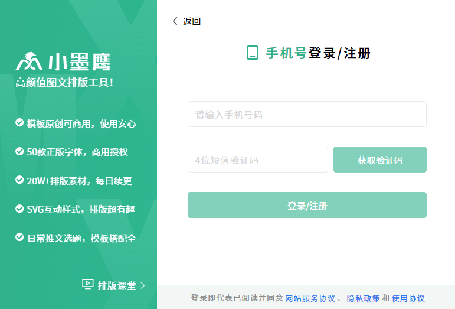Click the video screen icon beside 排版课堂
Screen dimensions: 455x309
(x=87, y=284)
